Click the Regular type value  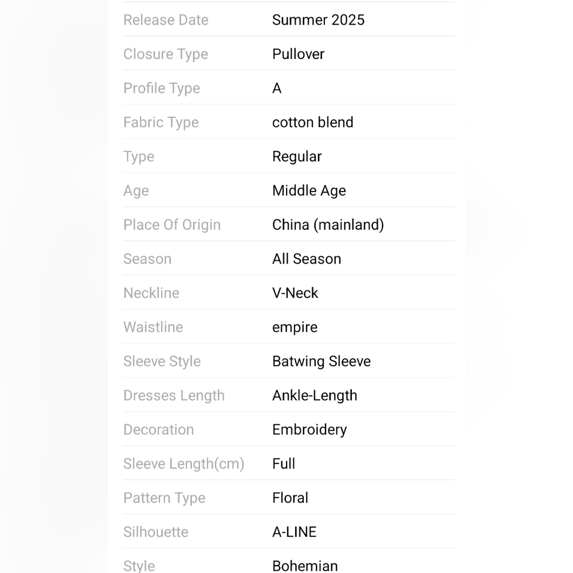297,156
